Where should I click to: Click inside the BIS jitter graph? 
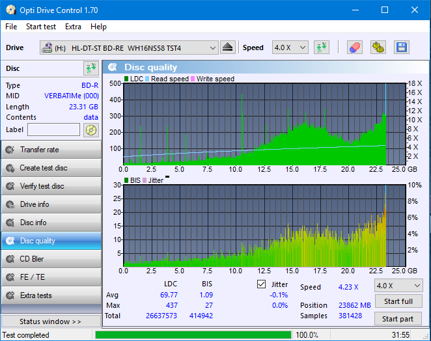tap(264, 225)
